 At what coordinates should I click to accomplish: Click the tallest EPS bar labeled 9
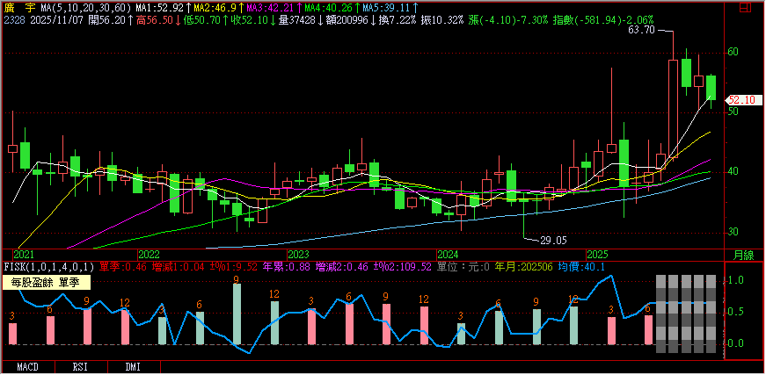click(x=237, y=314)
